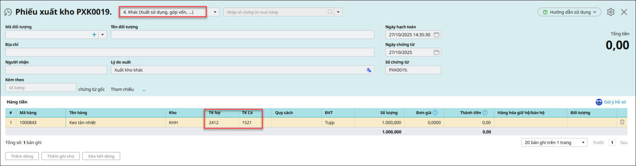Open calendar for Ngày hạch toán
The width and height of the screenshot is (636, 166).
click(436, 35)
